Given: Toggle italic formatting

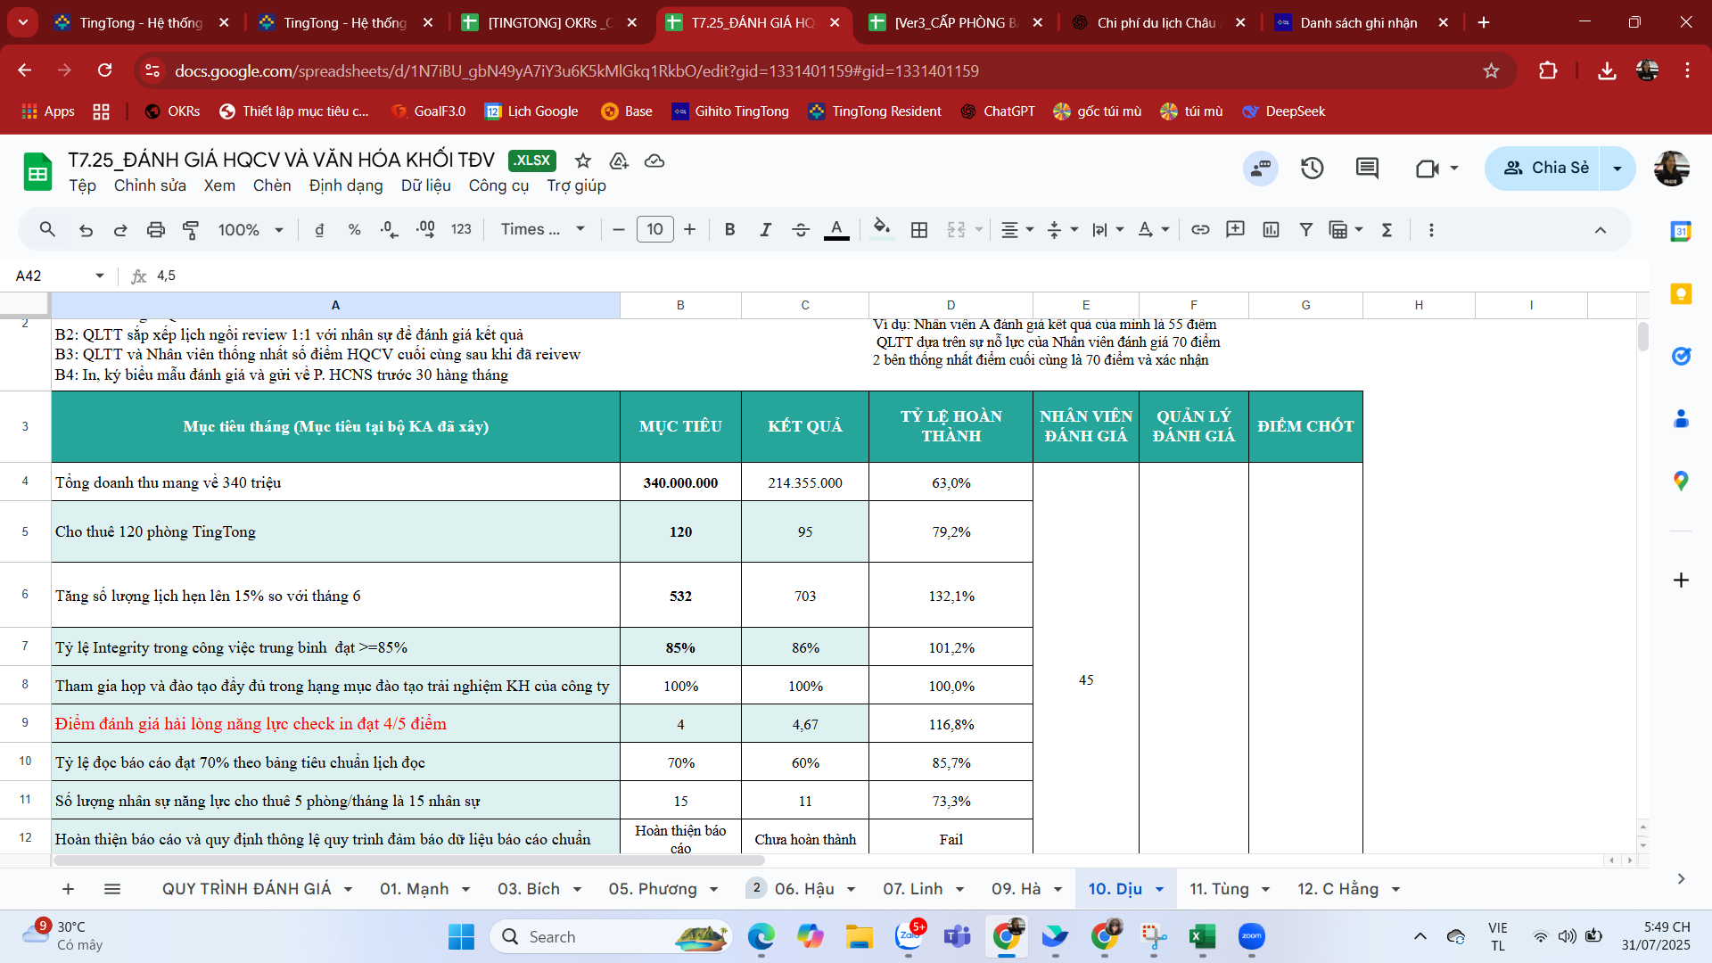Looking at the screenshot, I should click(765, 230).
